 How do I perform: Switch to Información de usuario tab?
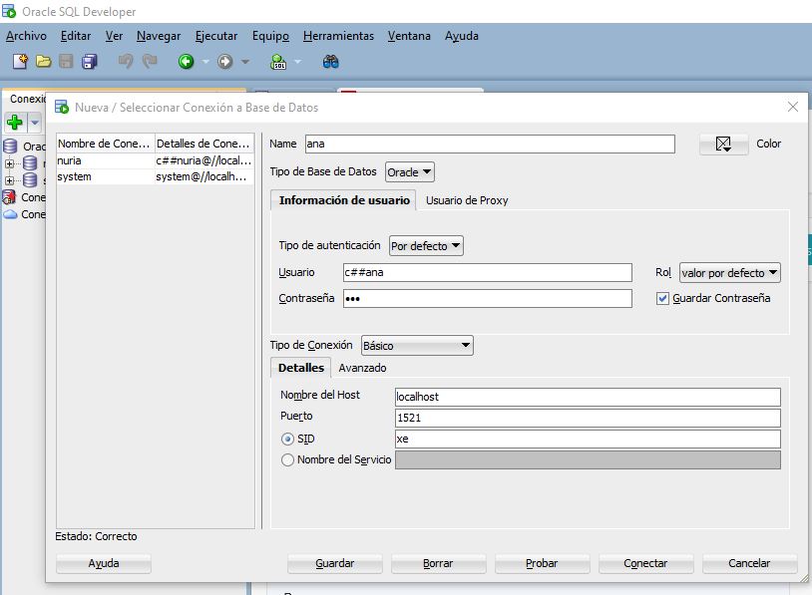[344, 200]
